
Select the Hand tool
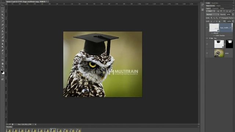[3, 63]
